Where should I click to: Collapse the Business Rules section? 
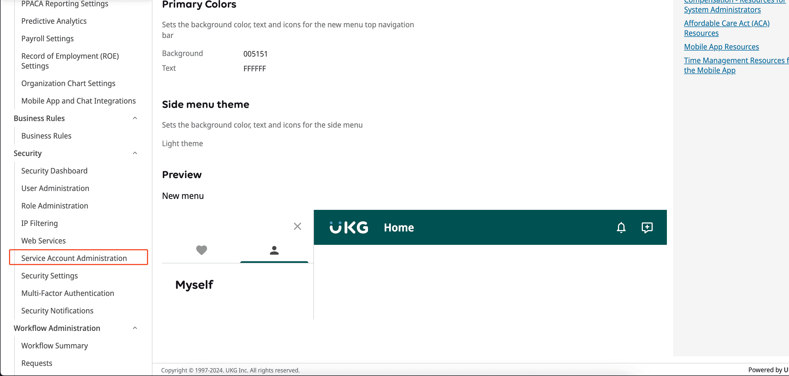135,118
